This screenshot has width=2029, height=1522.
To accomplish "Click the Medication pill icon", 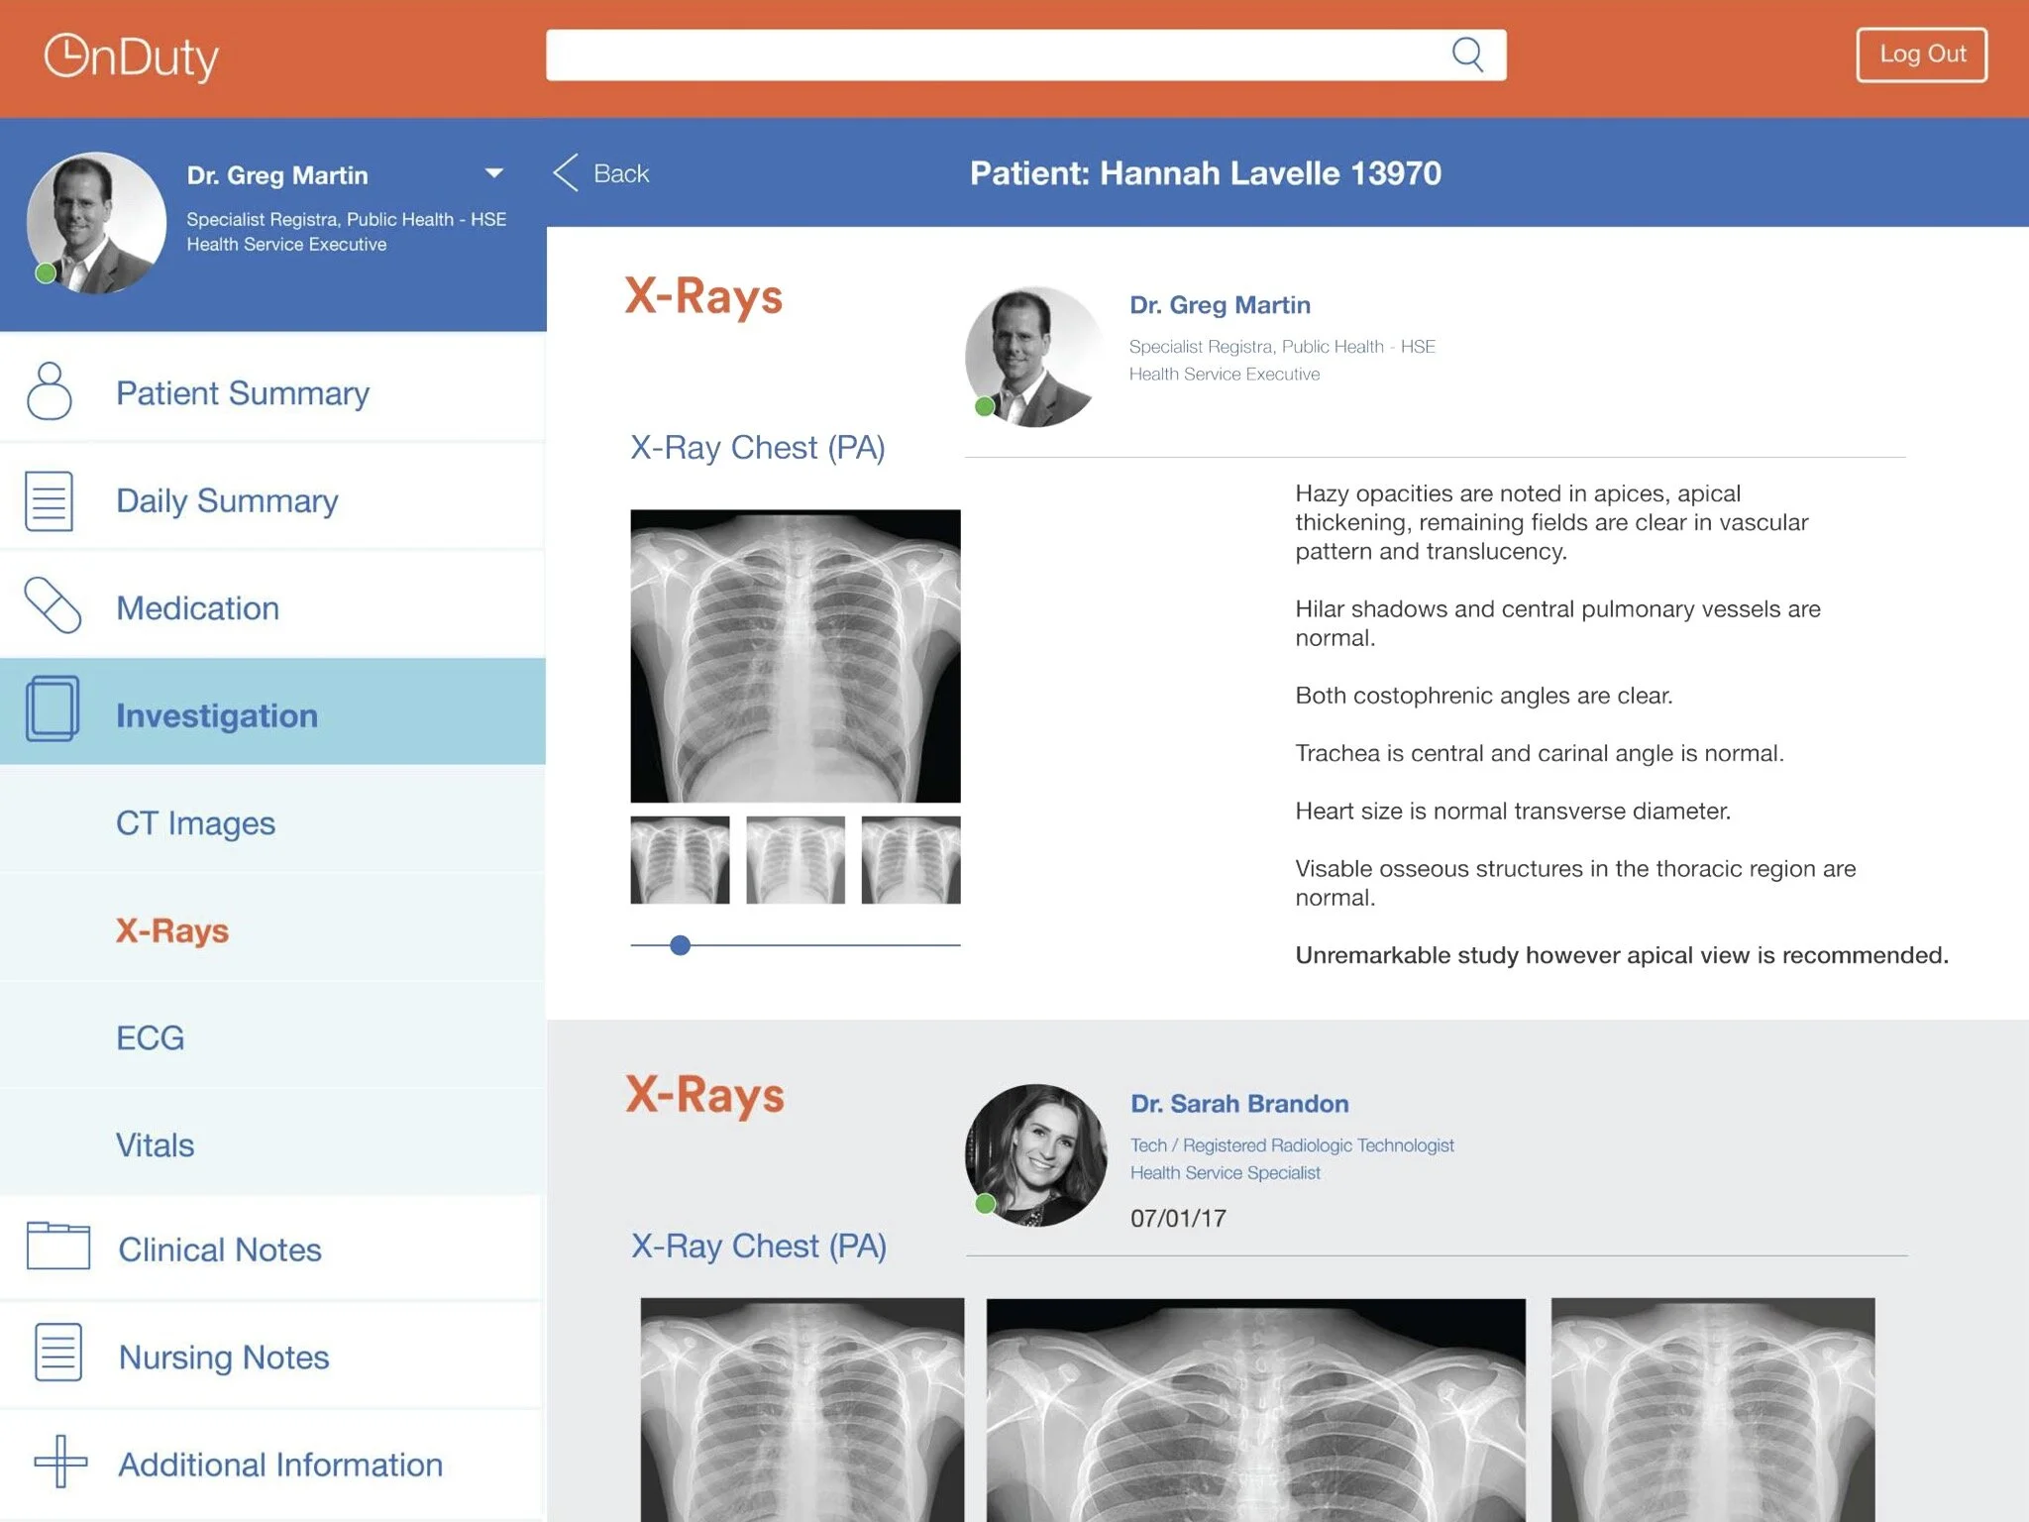I will pyautogui.click(x=53, y=605).
